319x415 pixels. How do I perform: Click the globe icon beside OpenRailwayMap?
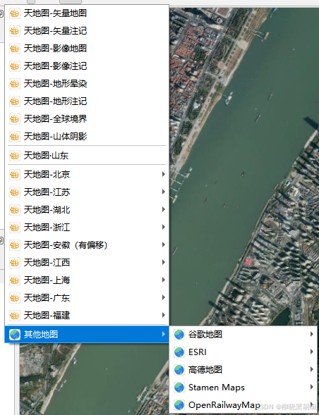pyautogui.click(x=179, y=405)
